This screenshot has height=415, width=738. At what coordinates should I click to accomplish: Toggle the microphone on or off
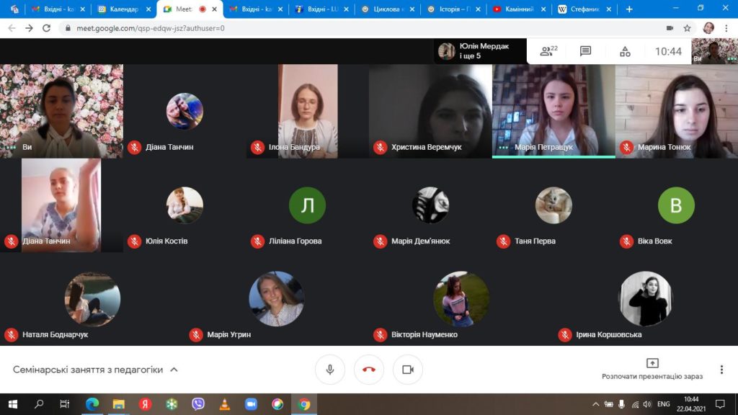tap(330, 370)
